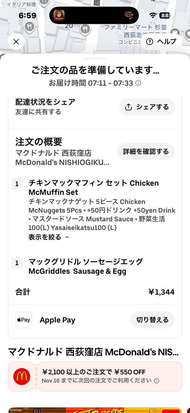
Task: Open the マクドナルド 西荻窪店 store heading
Action: point(93,352)
